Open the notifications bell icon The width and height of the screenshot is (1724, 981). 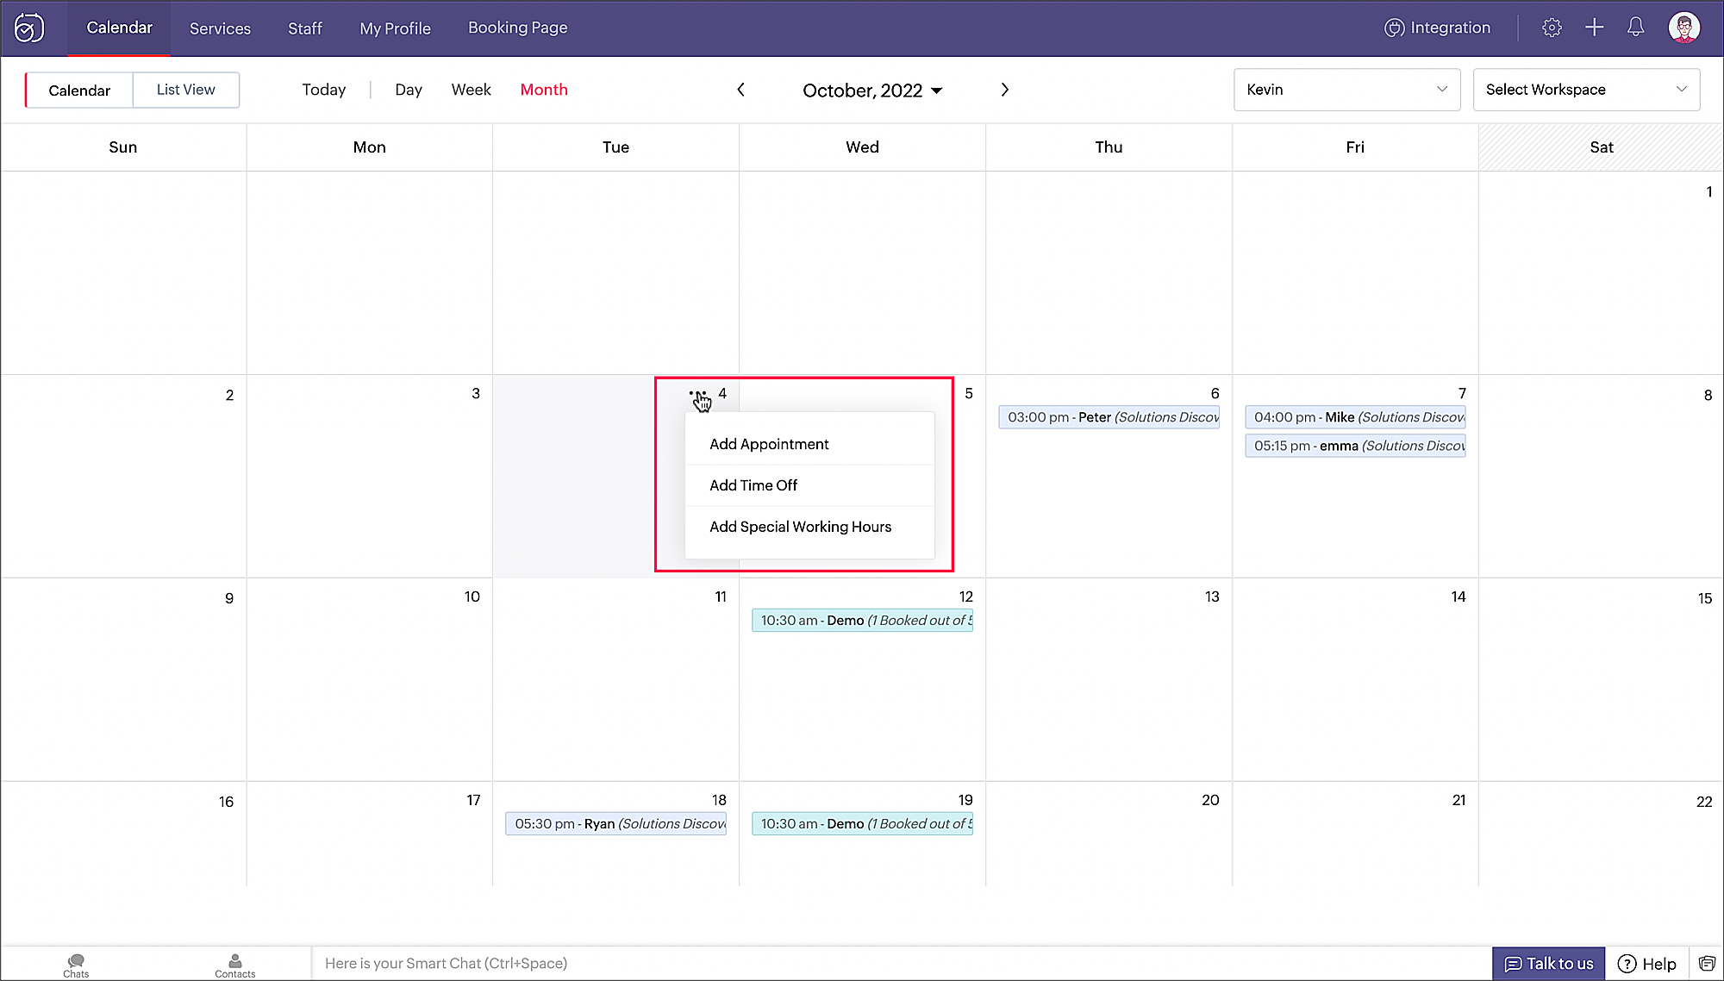[x=1635, y=28]
